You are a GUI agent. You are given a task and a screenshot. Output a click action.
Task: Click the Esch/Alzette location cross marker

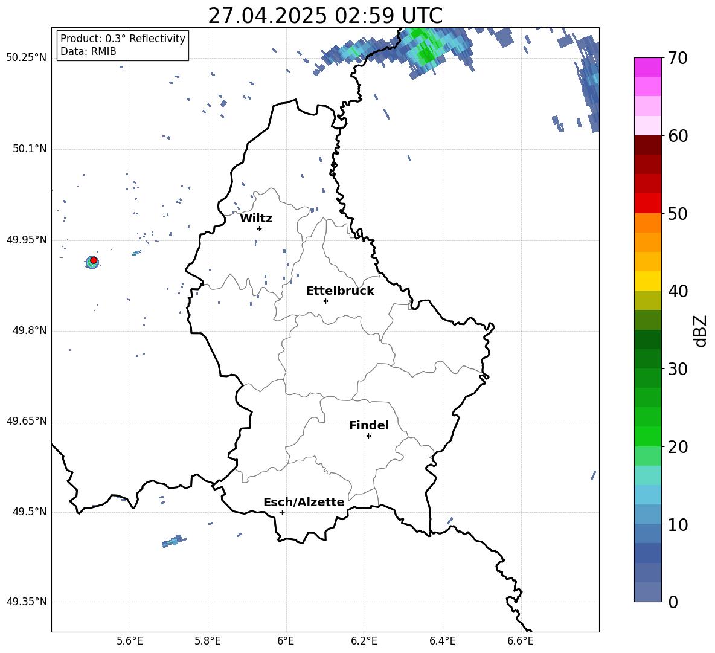(282, 512)
